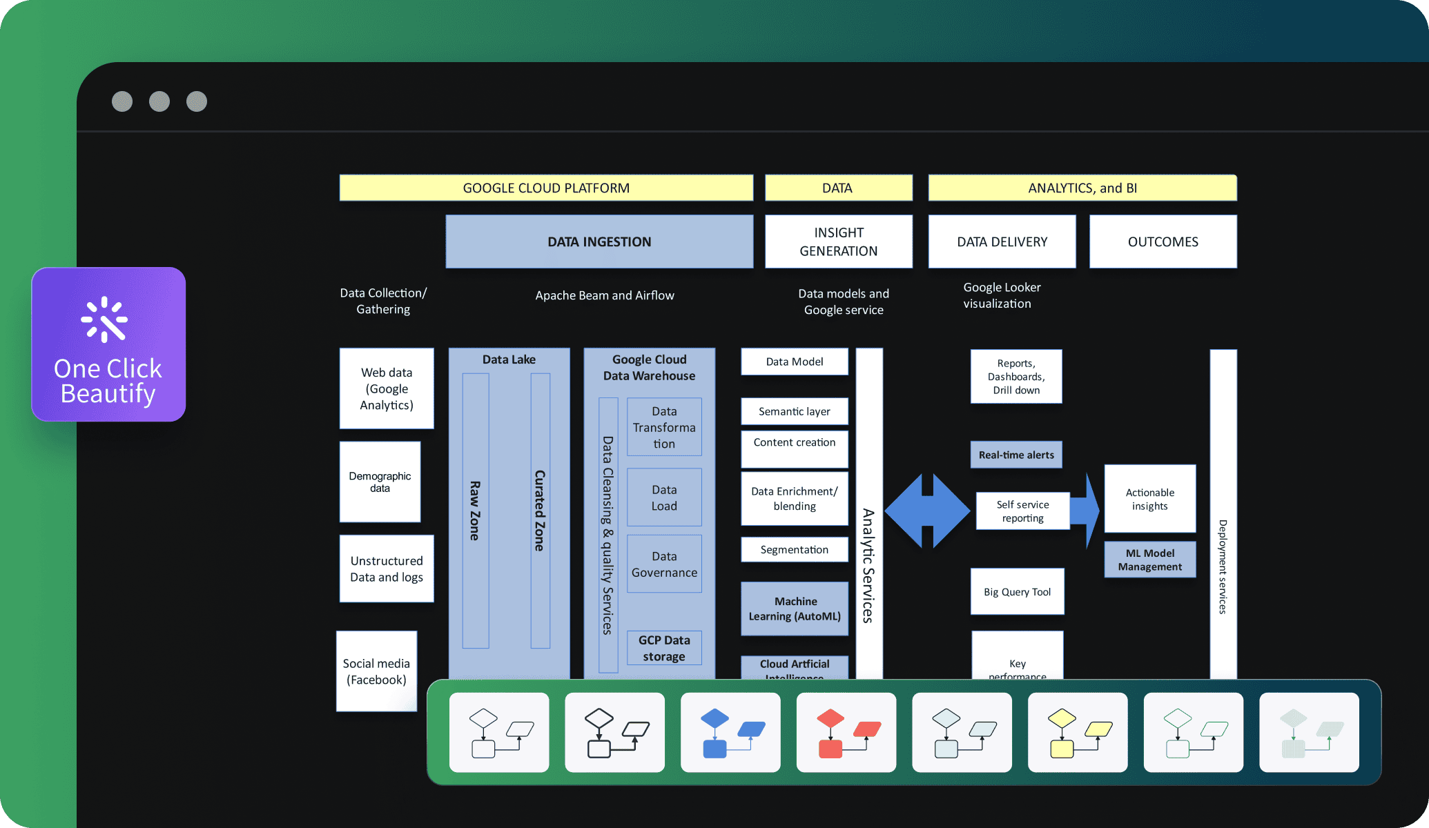The height and width of the screenshot is (828, 1429).
Task: Select the ANALYTICS, and BI header box
Action: coord(1082,188)
